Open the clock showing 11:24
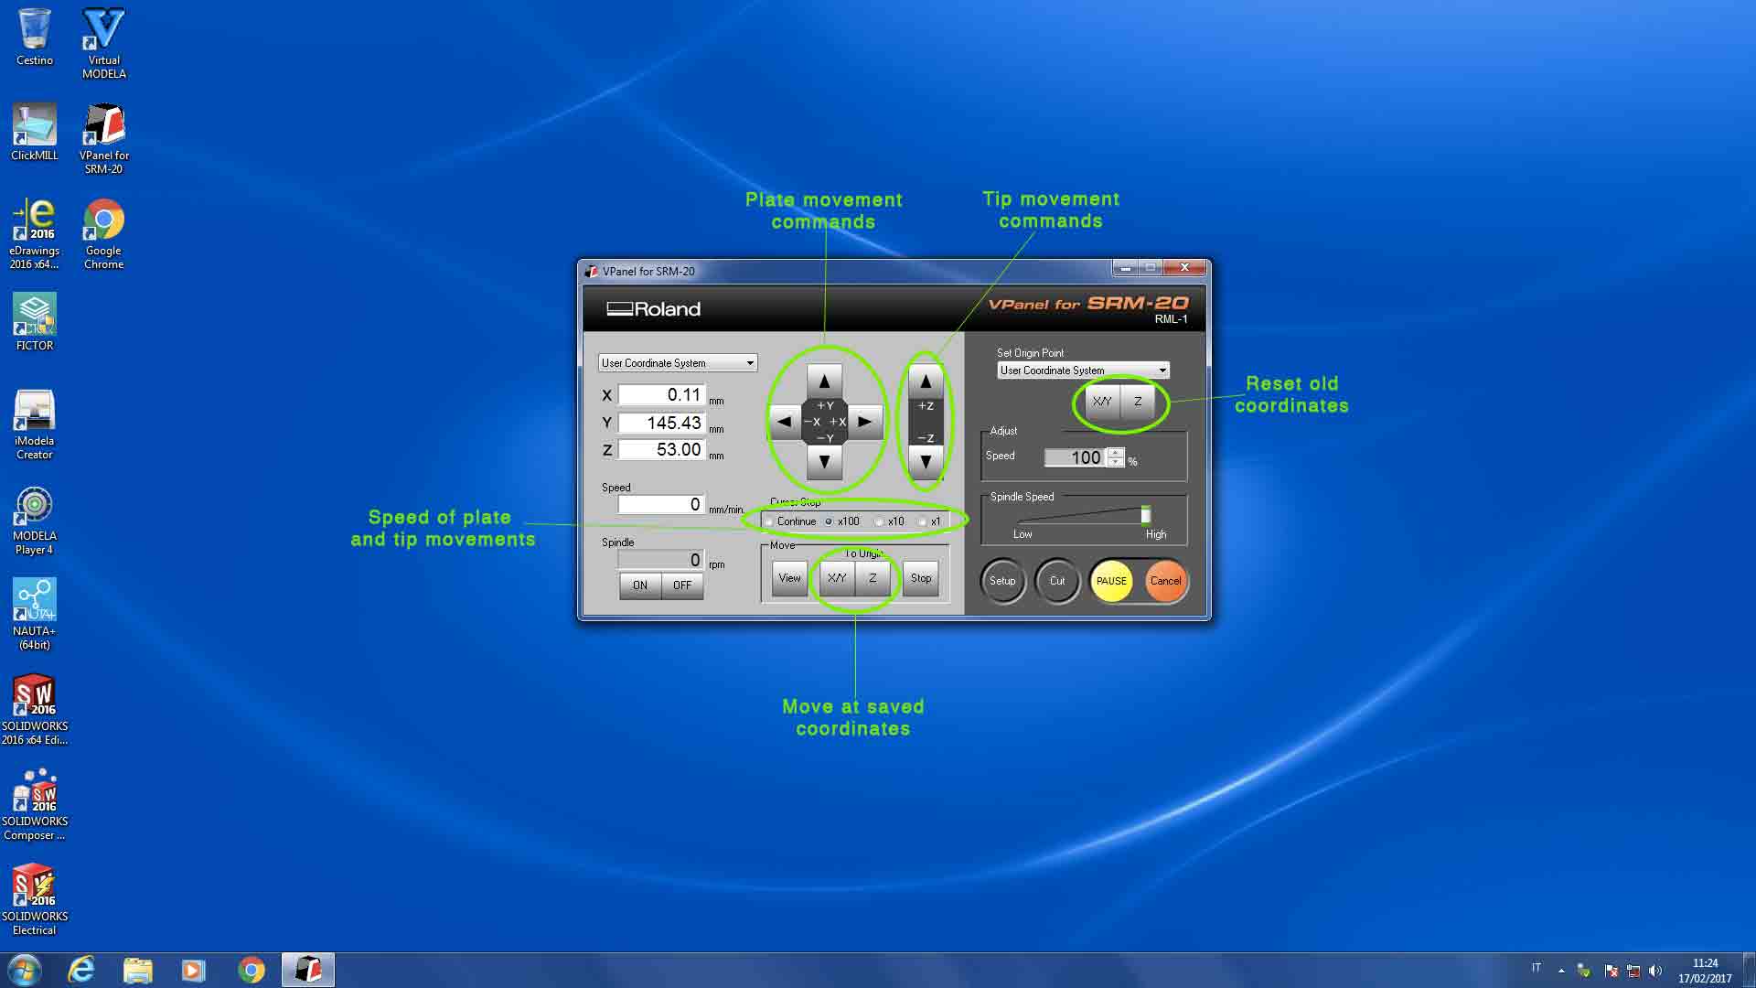This screenshot has height=988, width=1756. pyautogui.click(x=1705, y=971)
